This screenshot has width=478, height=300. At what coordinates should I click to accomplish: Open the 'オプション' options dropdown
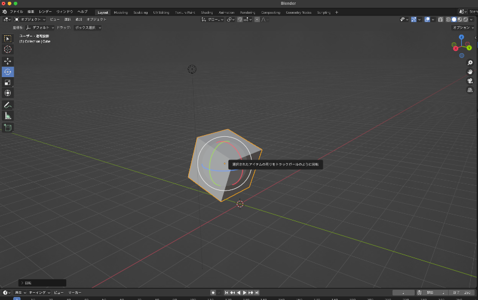pyautogui.click(x=463, y=27)
